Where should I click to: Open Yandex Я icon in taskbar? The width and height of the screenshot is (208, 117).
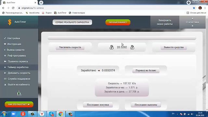coord(23,114)
